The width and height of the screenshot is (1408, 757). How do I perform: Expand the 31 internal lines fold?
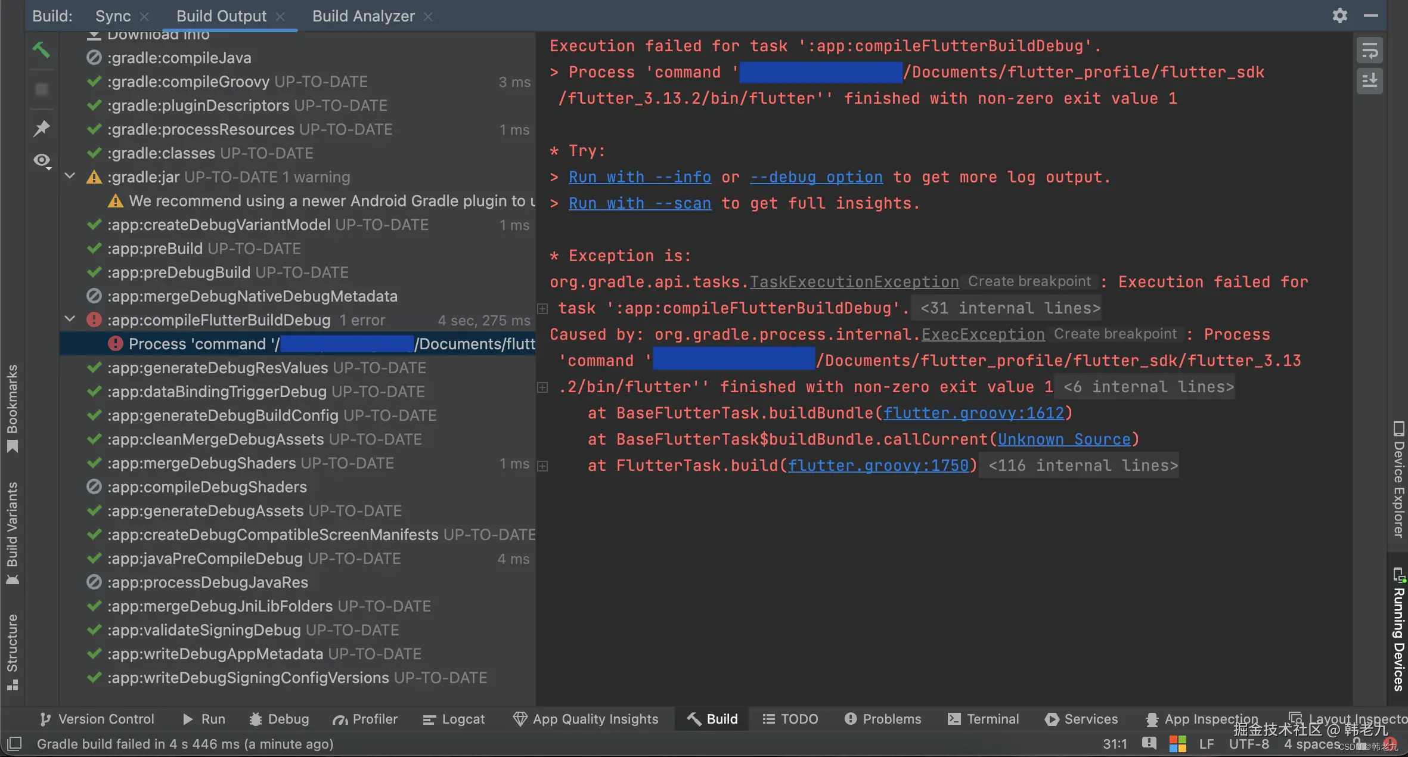(1010, 308)
